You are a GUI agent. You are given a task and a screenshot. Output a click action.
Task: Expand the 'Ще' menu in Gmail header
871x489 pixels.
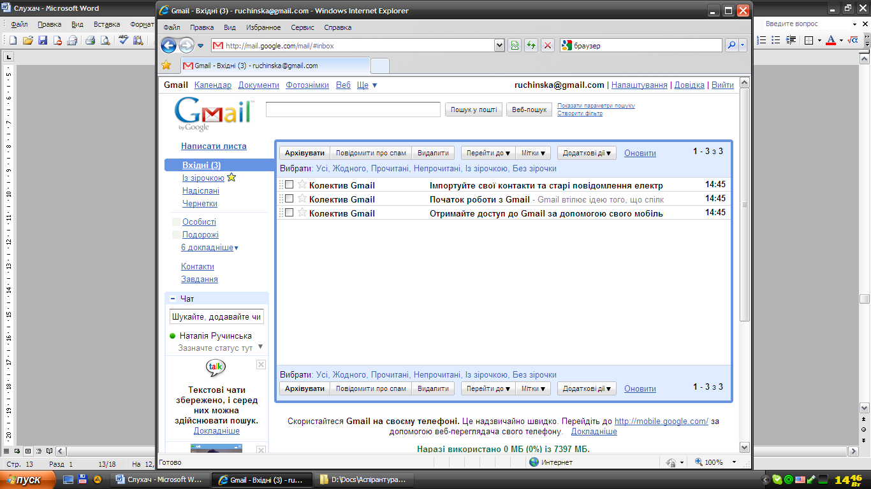367,85
